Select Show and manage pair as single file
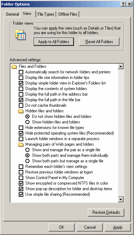The width and height of the screenshot is (134, 235). click(x=27, y=150)
